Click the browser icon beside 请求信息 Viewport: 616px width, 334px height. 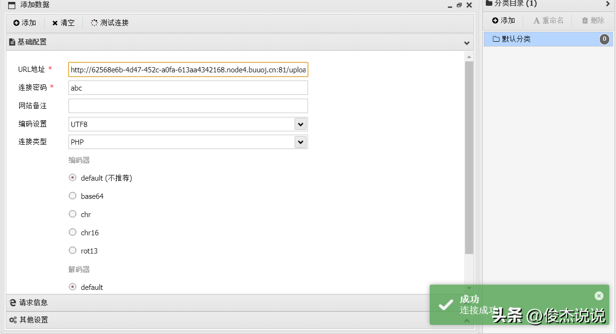click(13, 302)
